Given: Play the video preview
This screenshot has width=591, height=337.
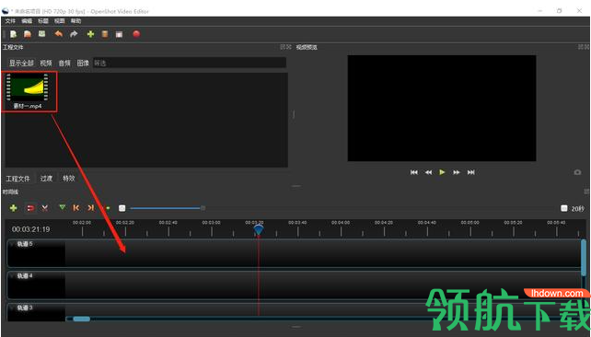Looking at the screenshot, I should coord(442,172).
